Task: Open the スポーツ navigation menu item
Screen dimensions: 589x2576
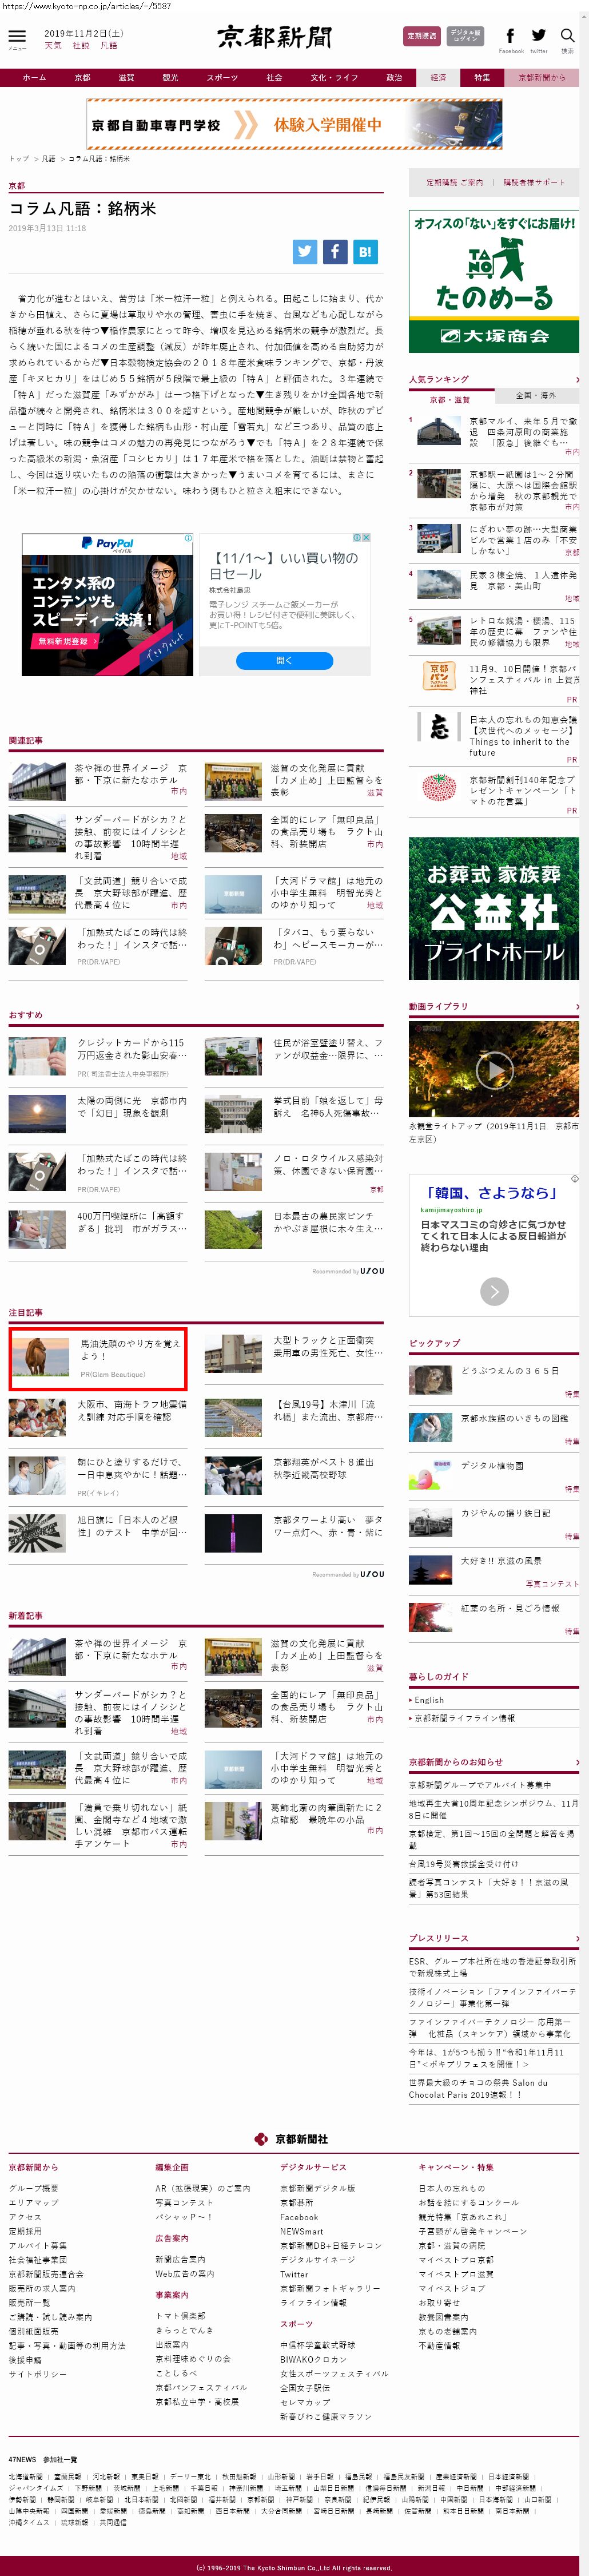Action: [222, 78]
